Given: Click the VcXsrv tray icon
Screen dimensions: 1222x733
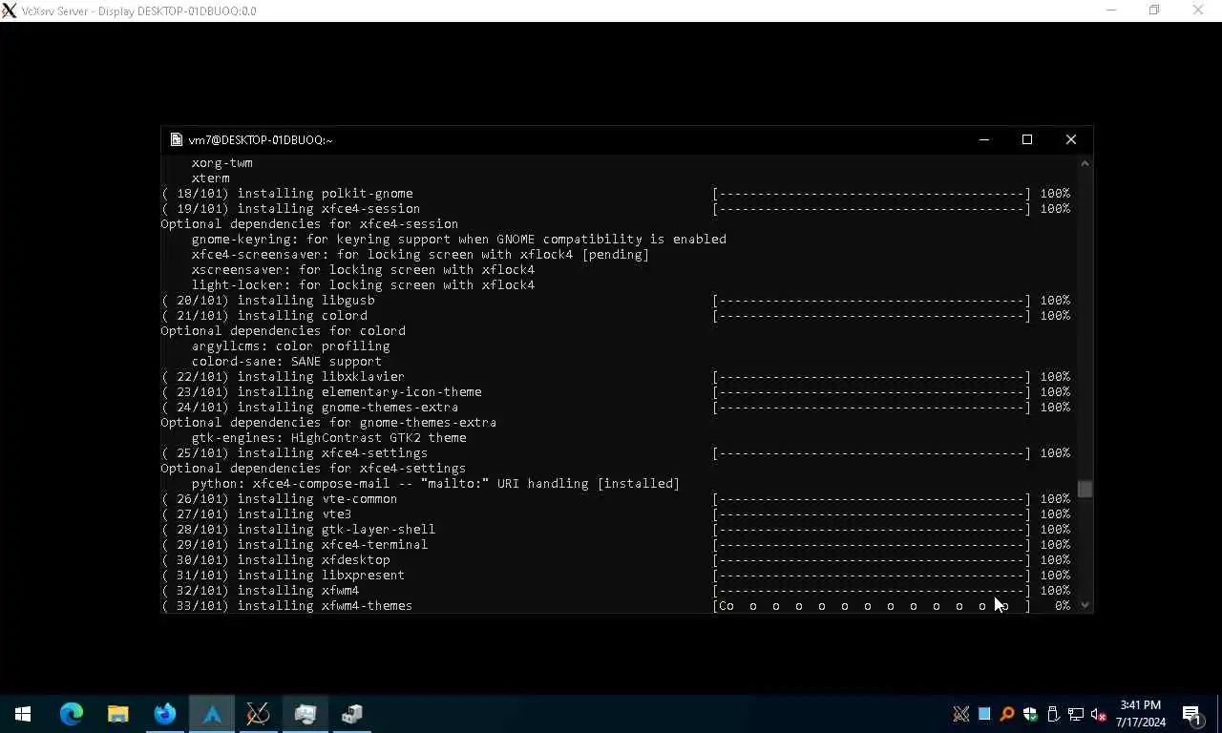Looking at the screenshot, I should point(961,714).
